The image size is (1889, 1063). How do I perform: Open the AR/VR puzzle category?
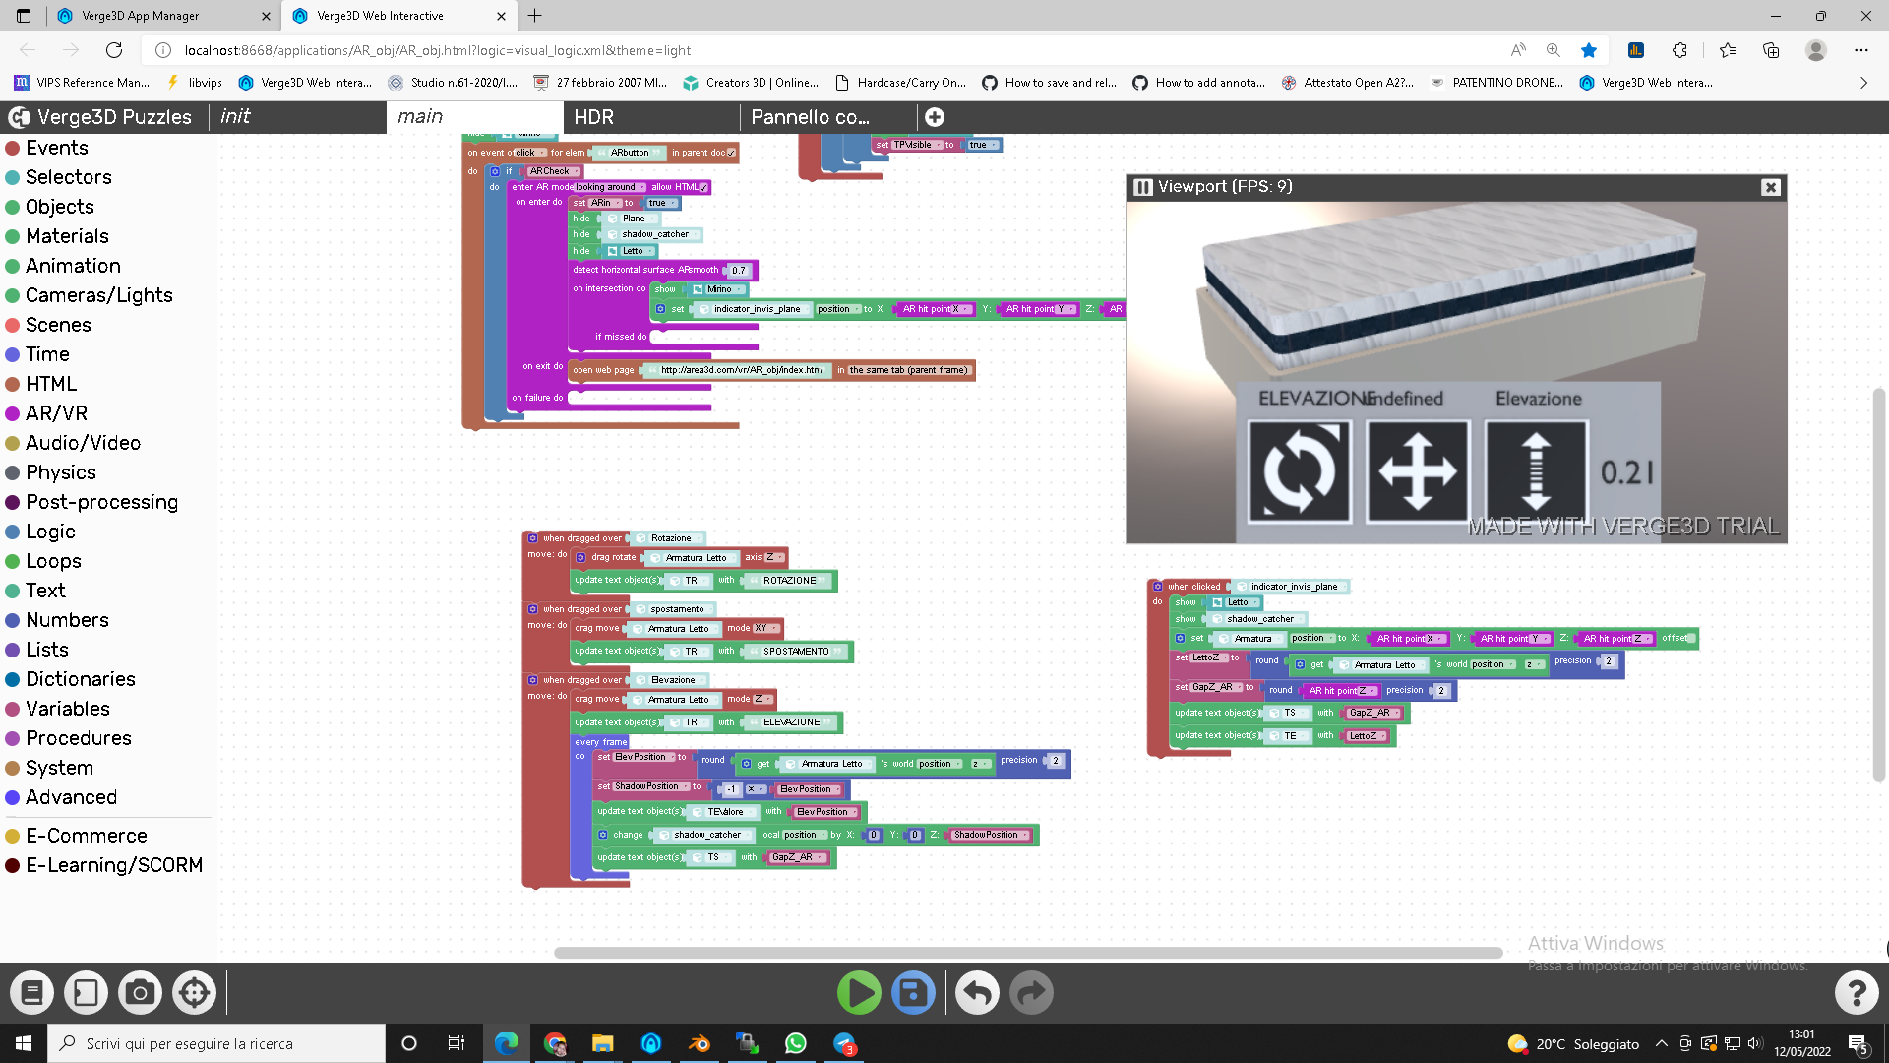pos(56,413)
